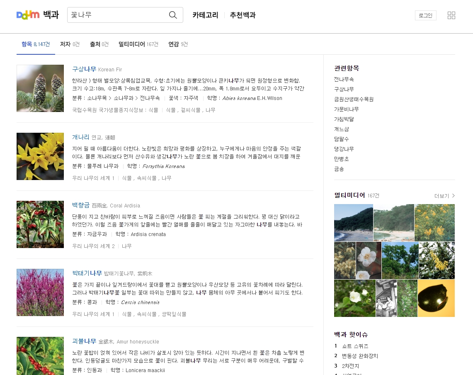473x375 pixels.
Task: Open the green tree against sky photo
Action: (400, 260)
